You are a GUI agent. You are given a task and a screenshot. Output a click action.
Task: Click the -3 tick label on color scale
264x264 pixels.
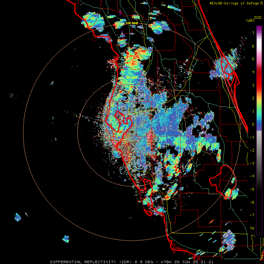point(252,163)
